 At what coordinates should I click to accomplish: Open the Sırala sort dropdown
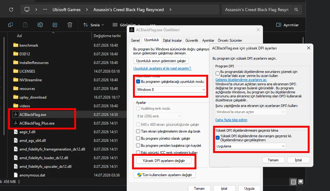pyautogui.click(x=93, y=25)
